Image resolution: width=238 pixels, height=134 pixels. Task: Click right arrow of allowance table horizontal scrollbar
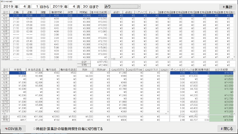coord(232,59)
